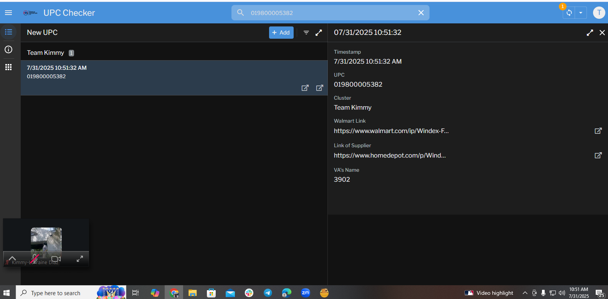Click the sync refresh icon
The height and width of the screenshot is (299, 608).
click(x=569, y=13)
